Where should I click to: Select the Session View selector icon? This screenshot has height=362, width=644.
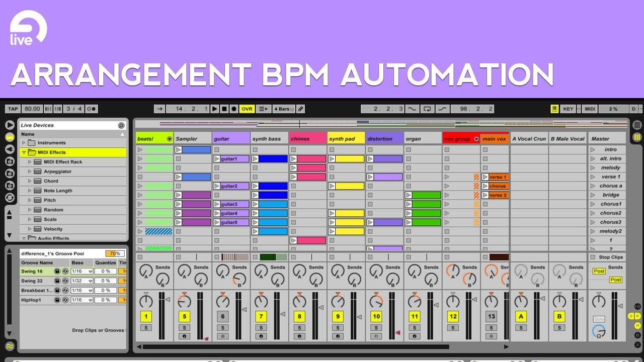coord(637,137)
